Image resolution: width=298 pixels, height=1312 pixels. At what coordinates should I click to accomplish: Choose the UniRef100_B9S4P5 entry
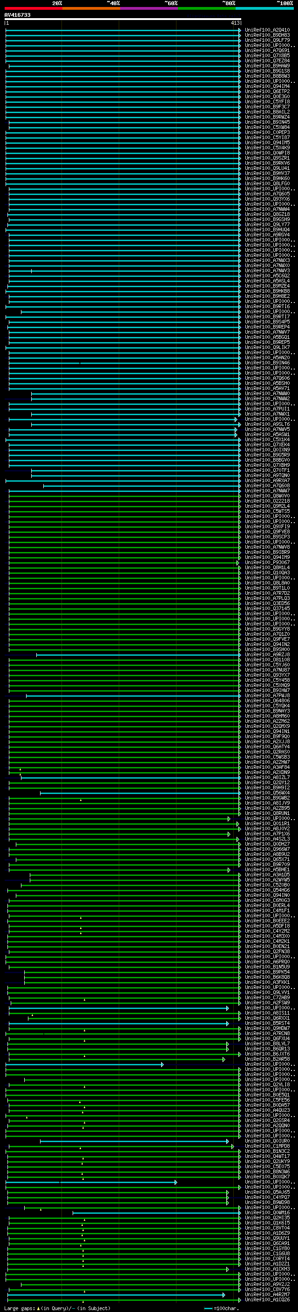tap(267, 322)
